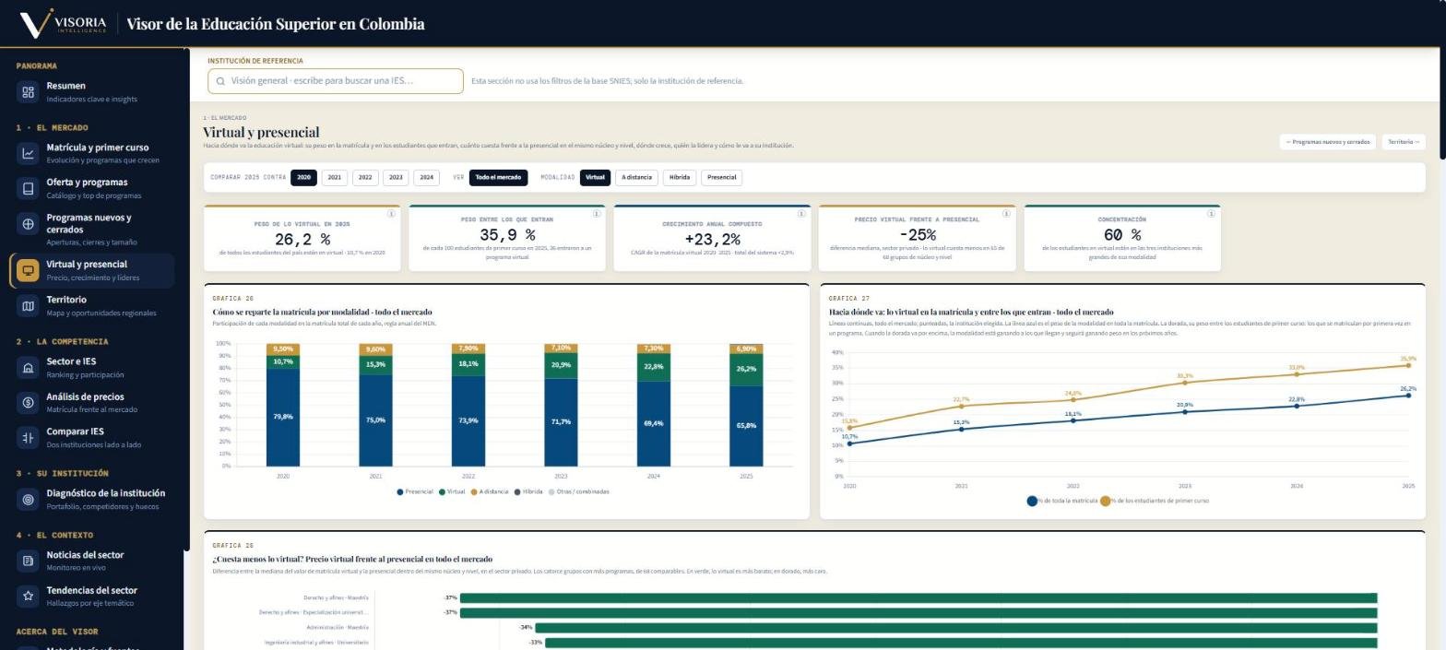Screen dimensions: 1446x650
Task: Click the 2020 bar's 79,8% Presencial segment
Action: pos(283,418)
